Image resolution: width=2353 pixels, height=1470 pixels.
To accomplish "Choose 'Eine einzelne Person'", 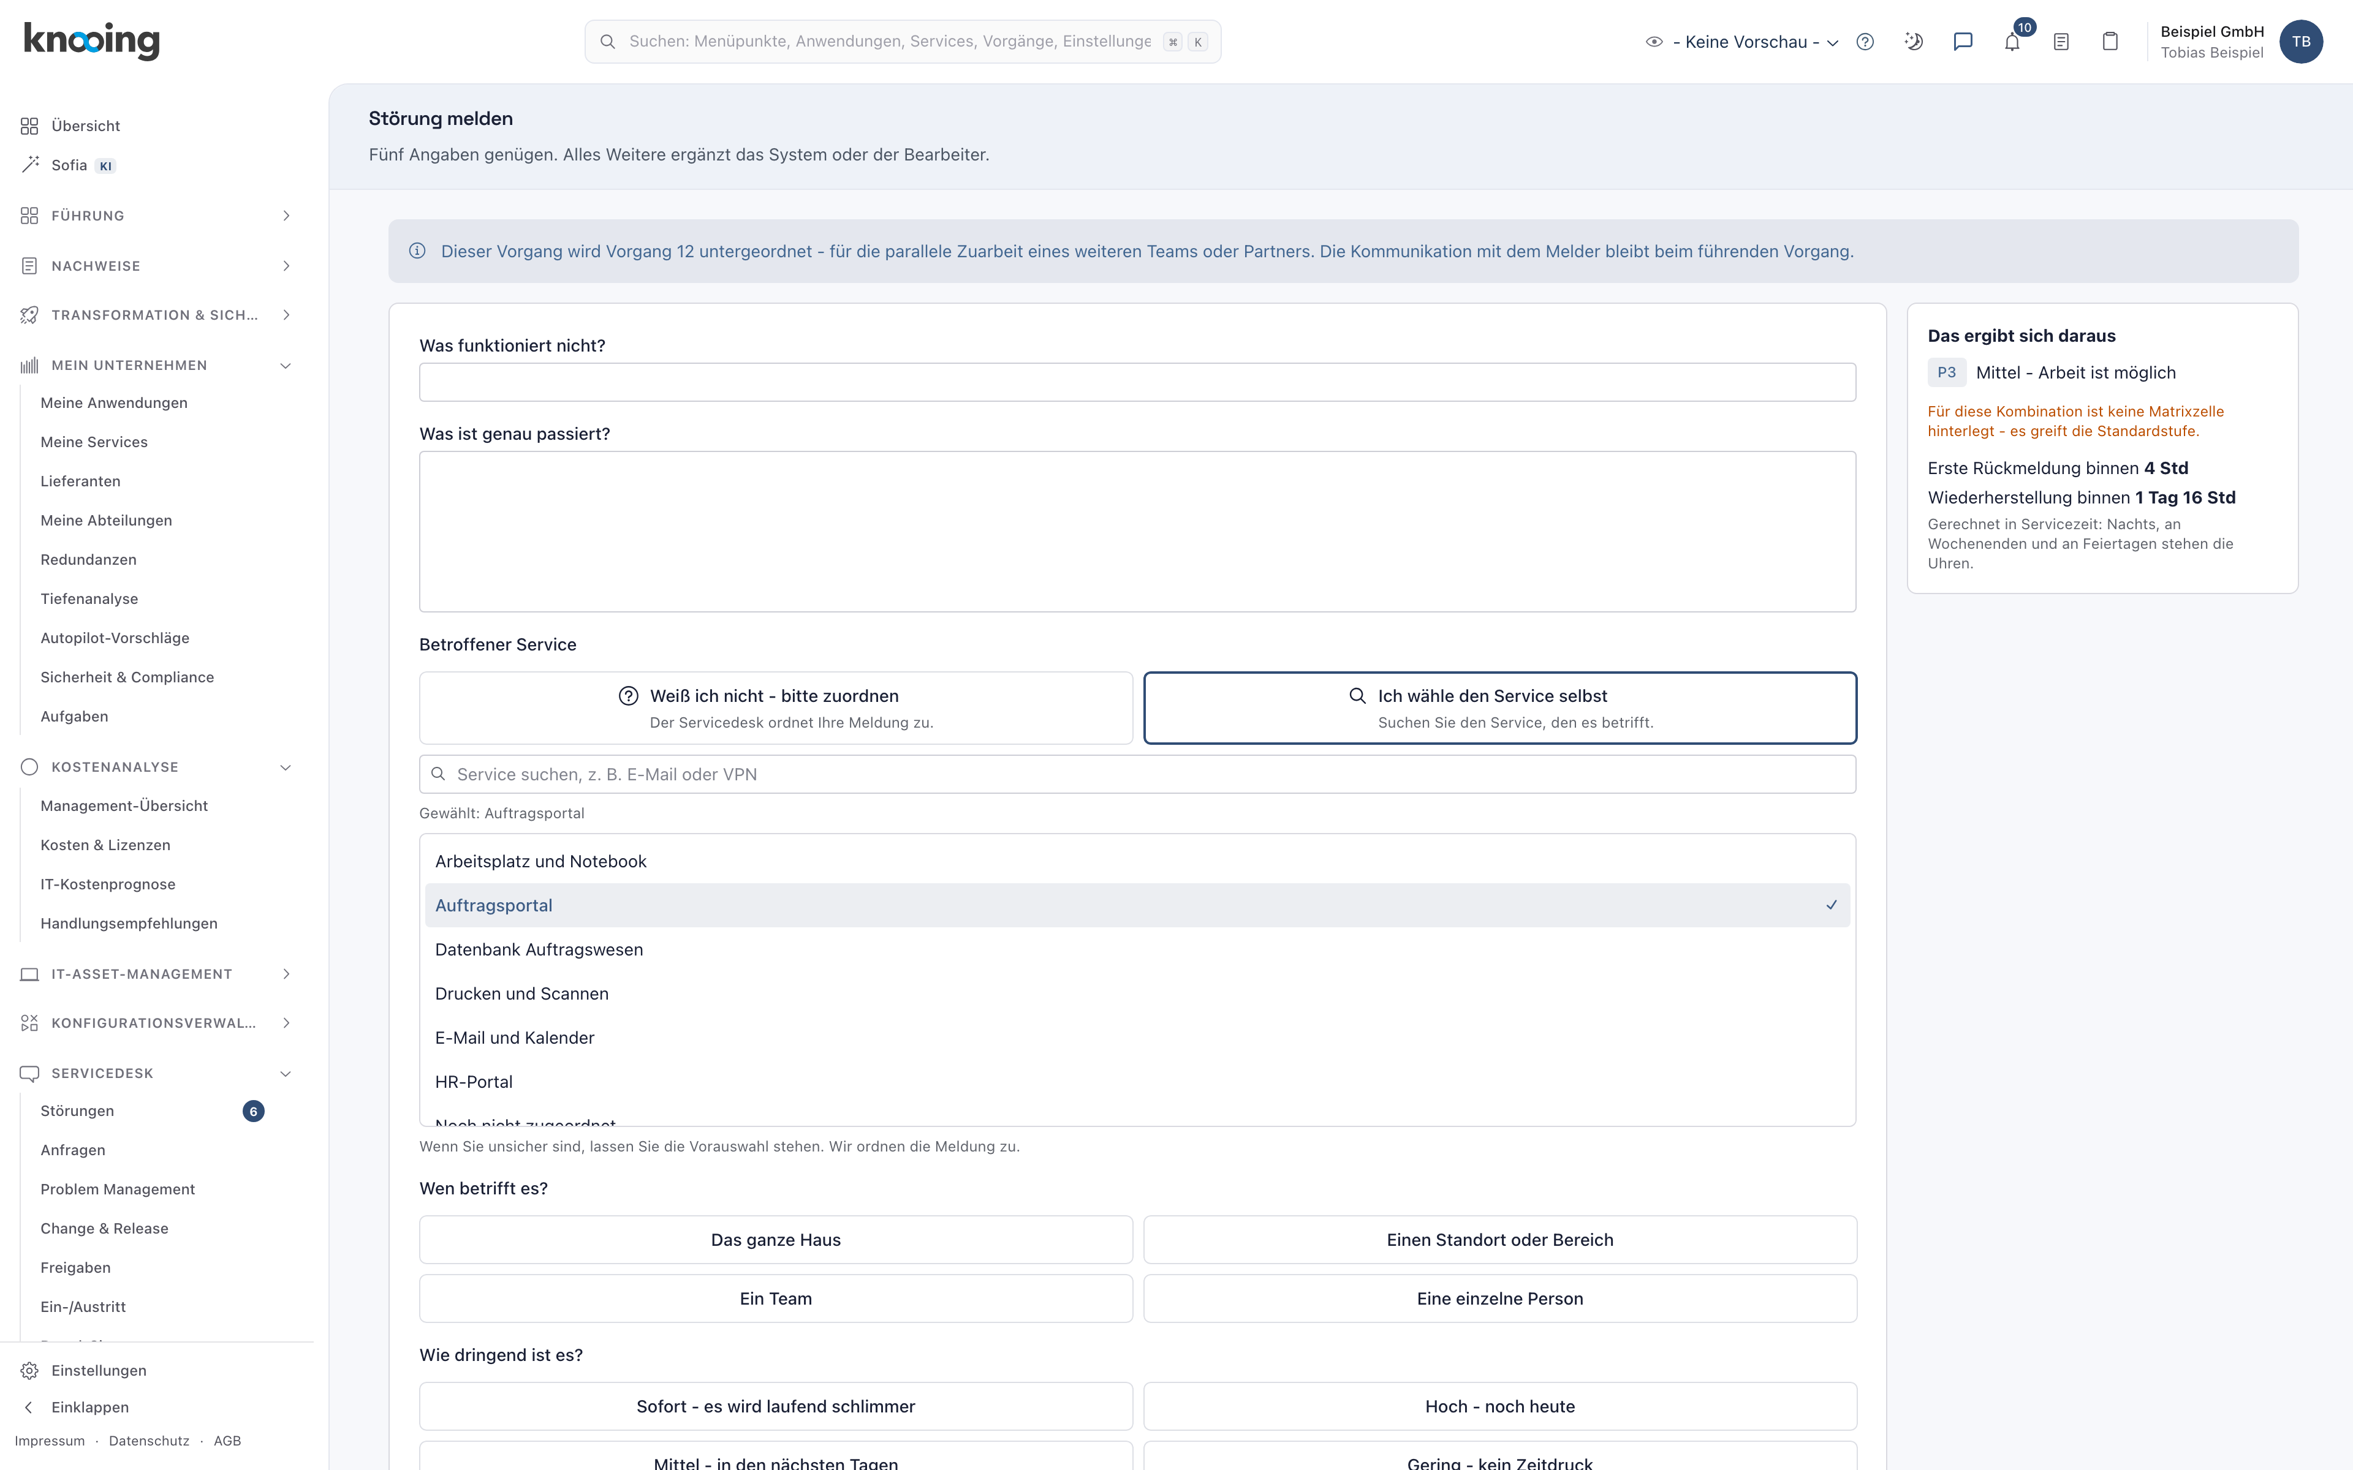I will [1499, 1298].
